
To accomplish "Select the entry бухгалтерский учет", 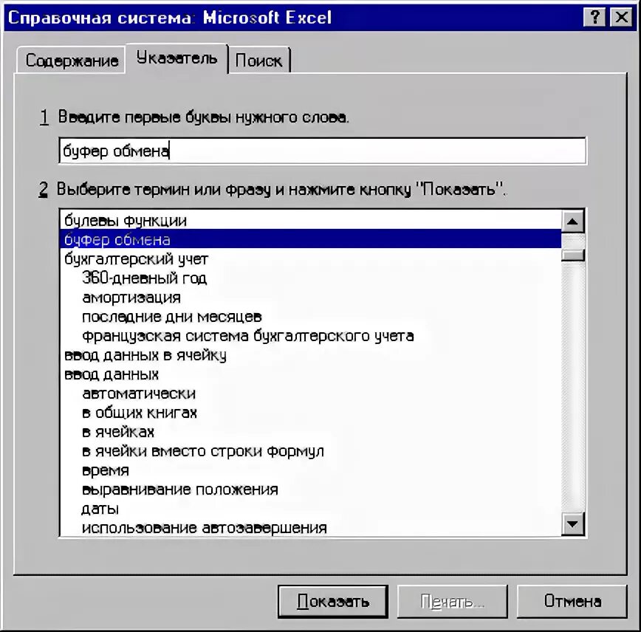I will (x=311, y=258).
